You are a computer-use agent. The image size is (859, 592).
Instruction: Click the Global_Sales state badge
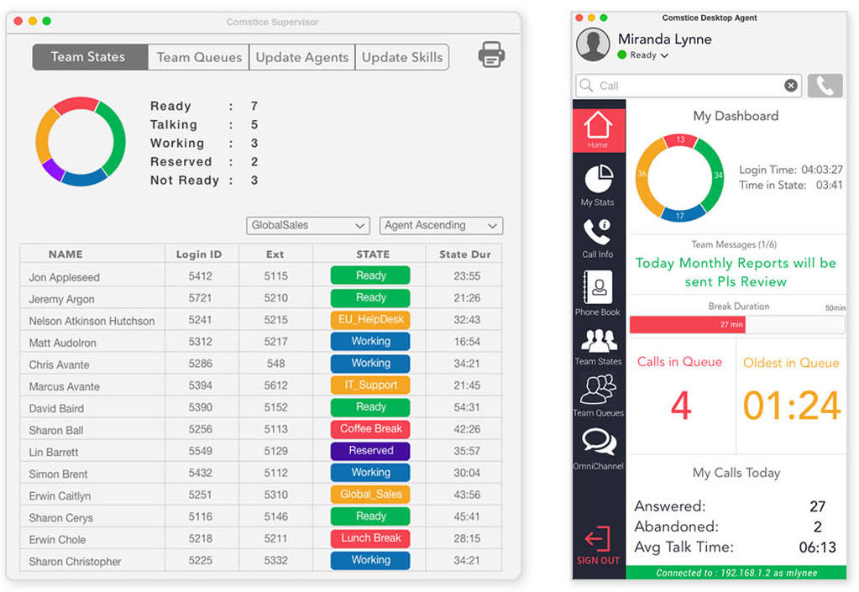pos(370,495)
